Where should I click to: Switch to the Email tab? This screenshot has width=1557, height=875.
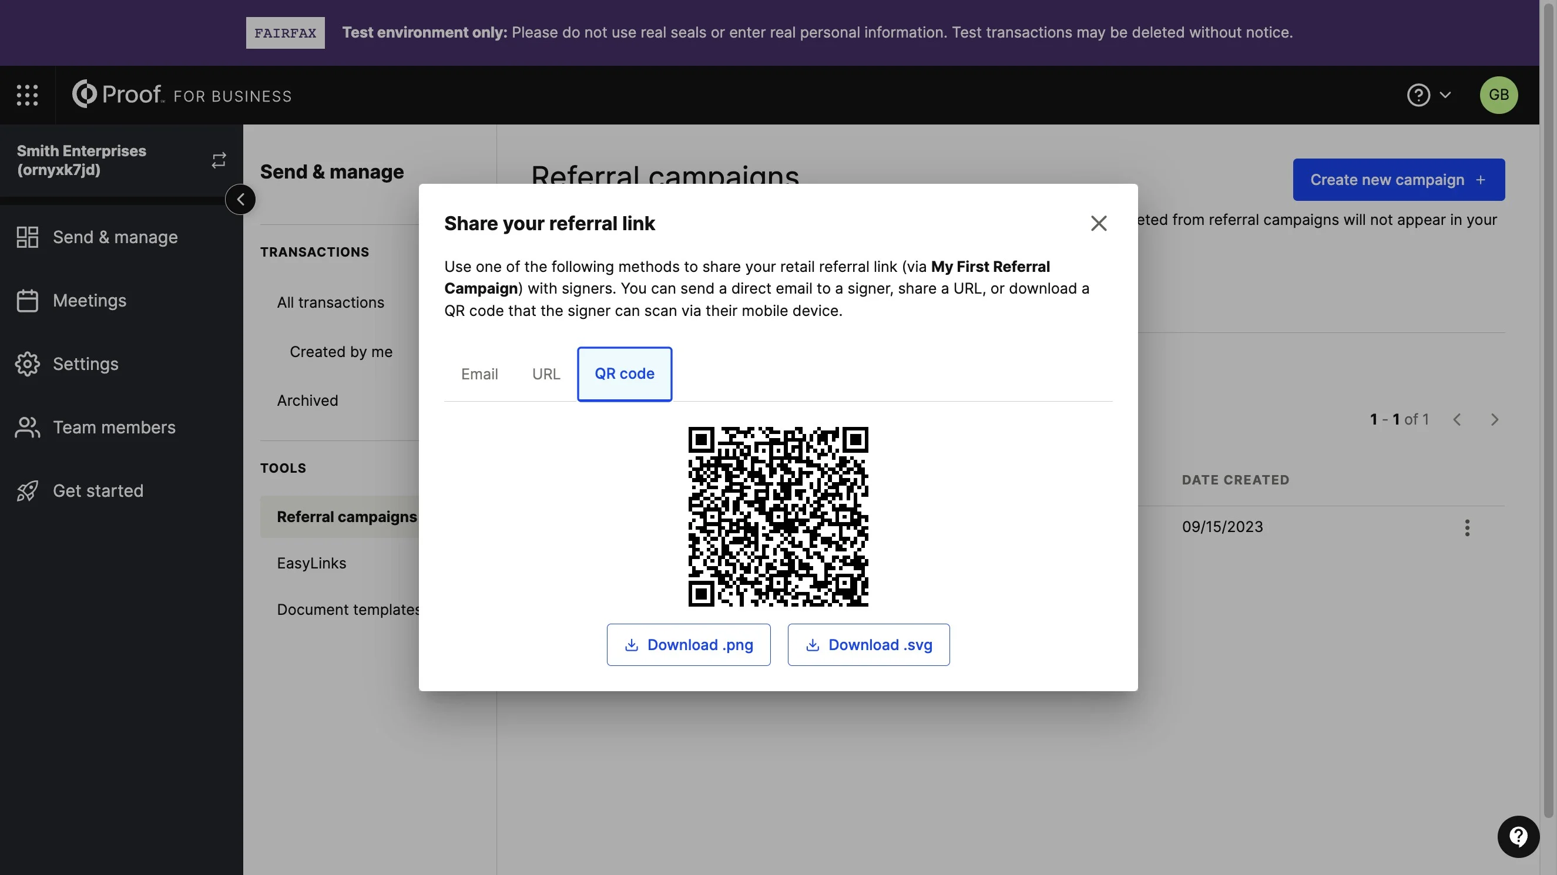[x=479, y=374]
